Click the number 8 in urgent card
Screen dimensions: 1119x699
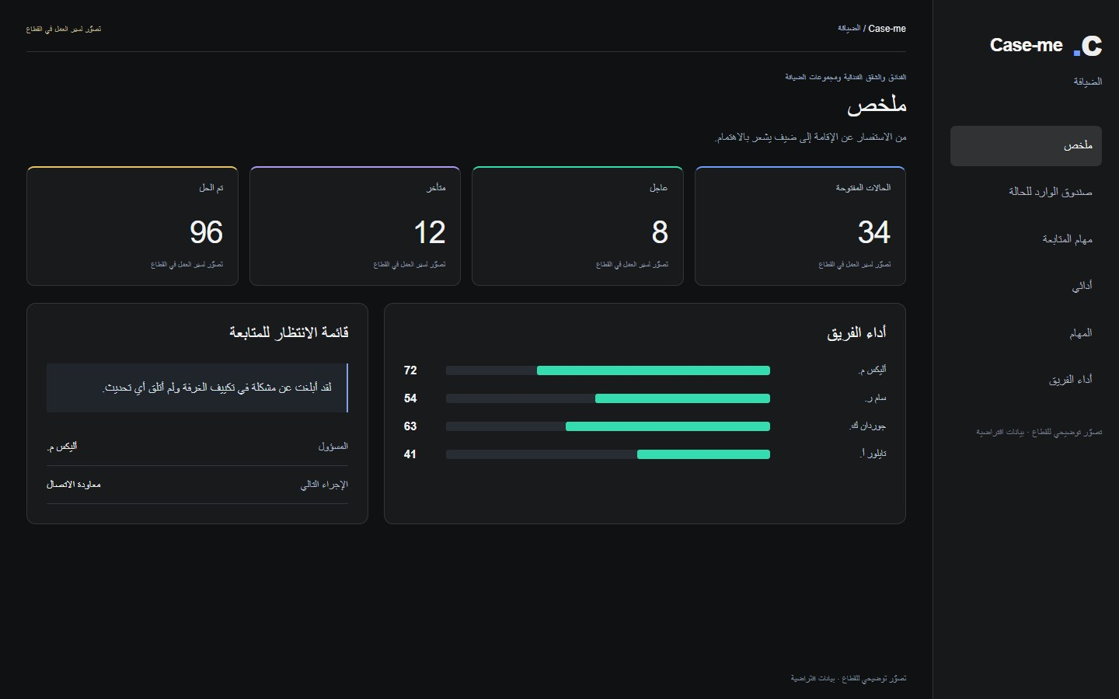(x=660, y=232)
